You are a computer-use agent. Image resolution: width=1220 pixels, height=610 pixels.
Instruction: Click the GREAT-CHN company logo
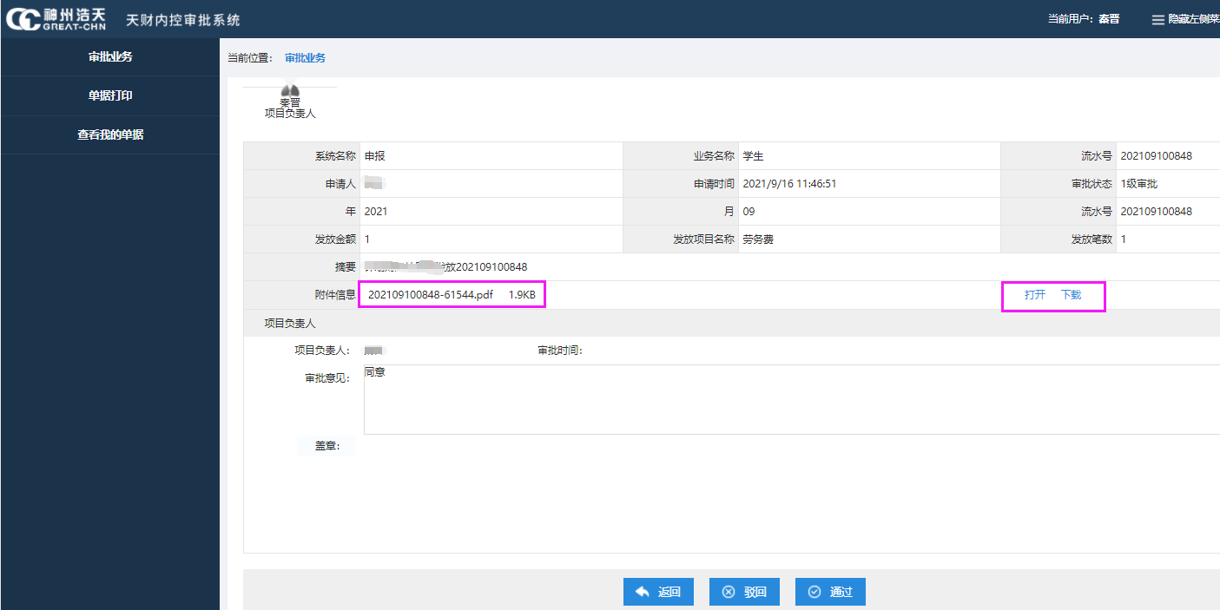click(56, 19)
